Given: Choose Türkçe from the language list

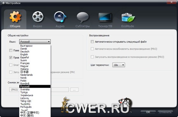Looking at the screenshot, I should 35,92.
